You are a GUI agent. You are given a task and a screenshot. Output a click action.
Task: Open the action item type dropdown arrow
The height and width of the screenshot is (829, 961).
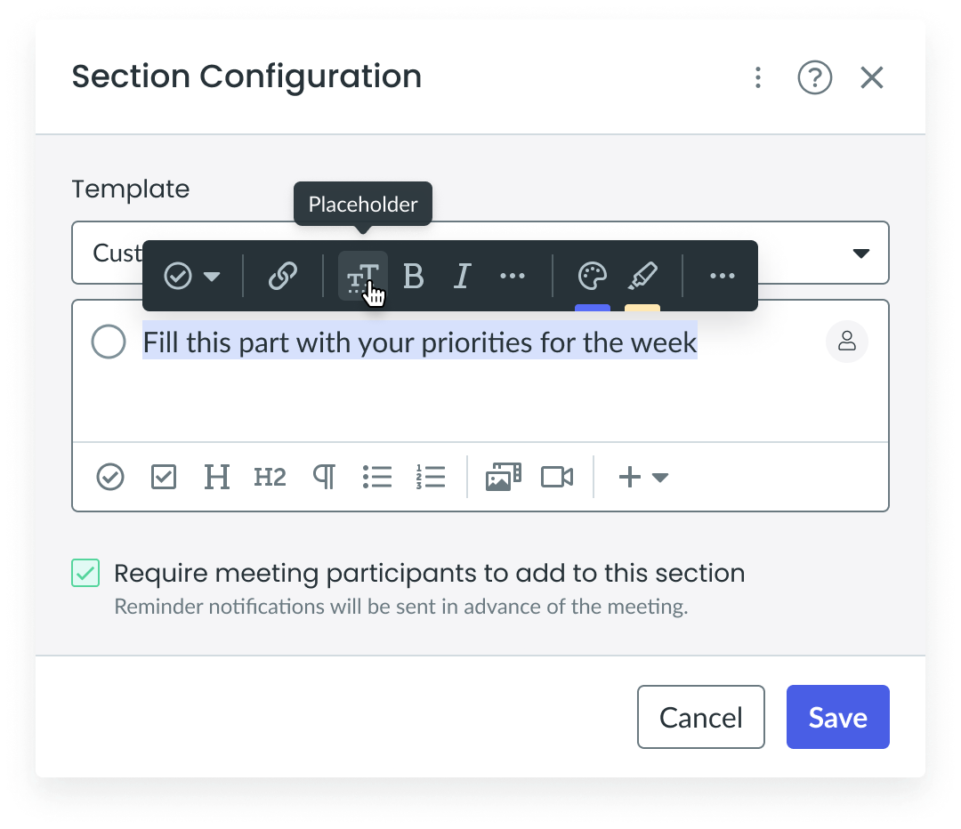pyautogui.click(x=212, y=277)
